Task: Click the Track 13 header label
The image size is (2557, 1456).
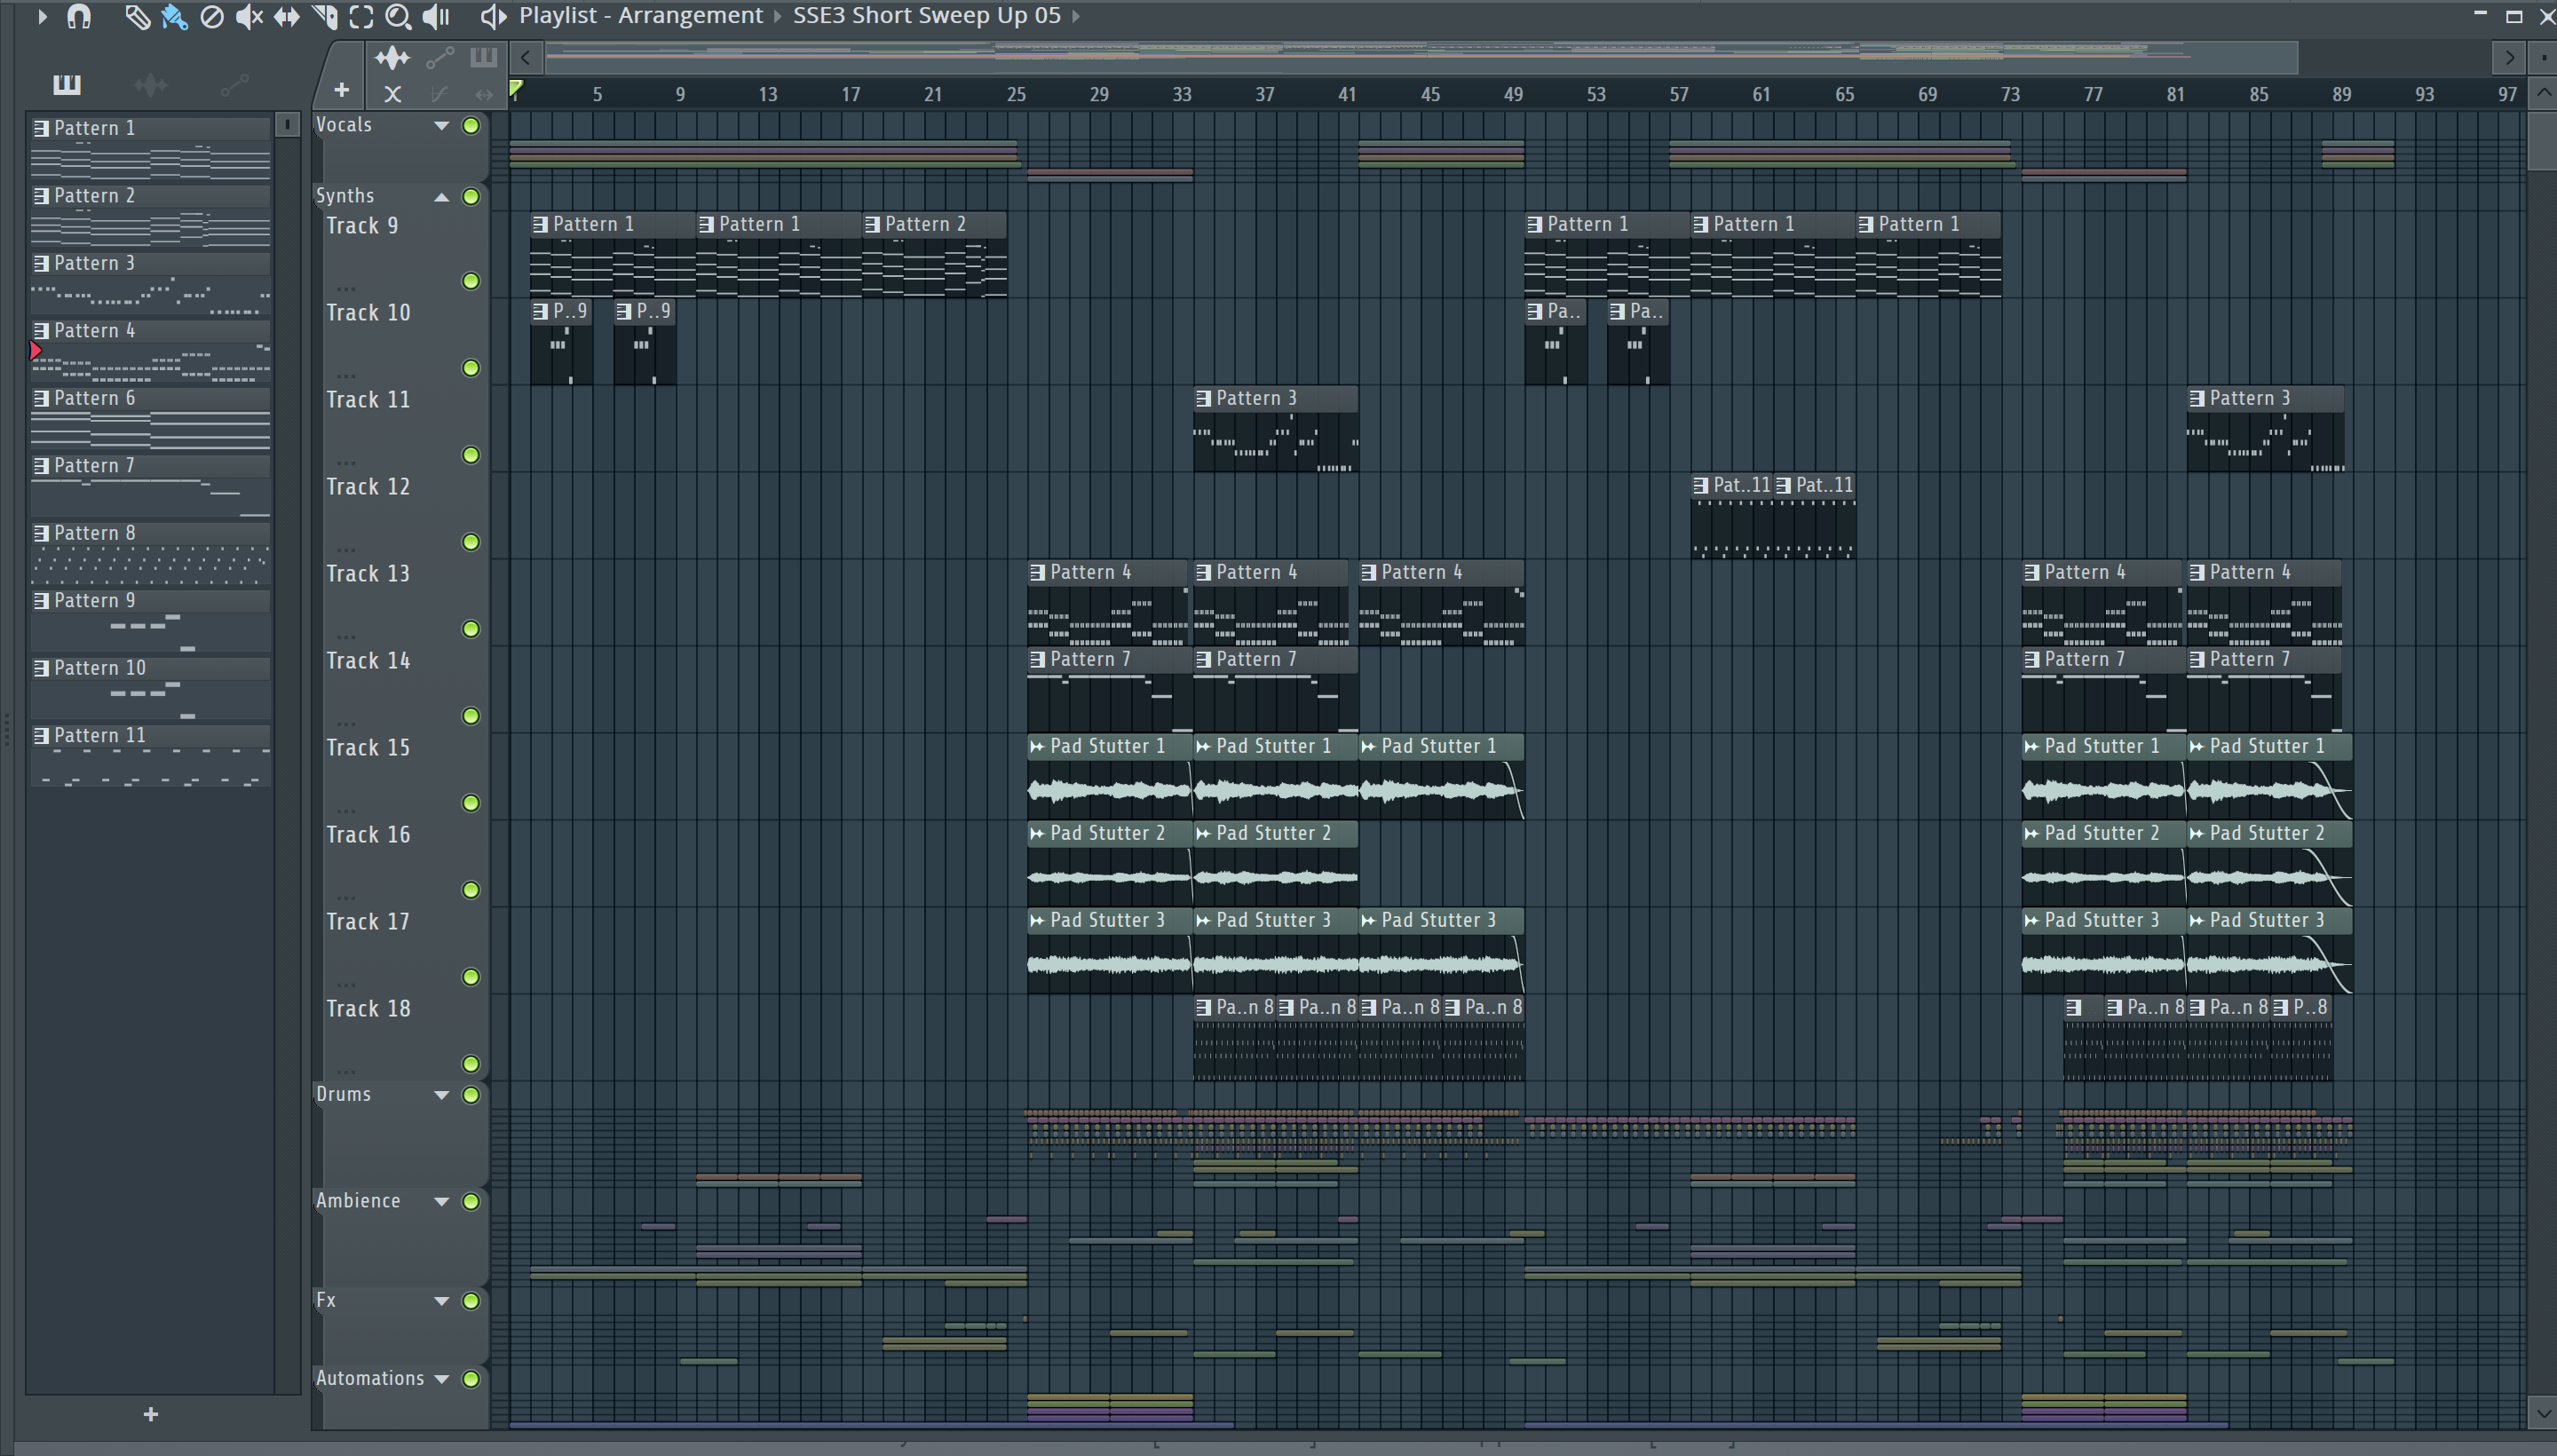Action: click(x=368, y=574)
